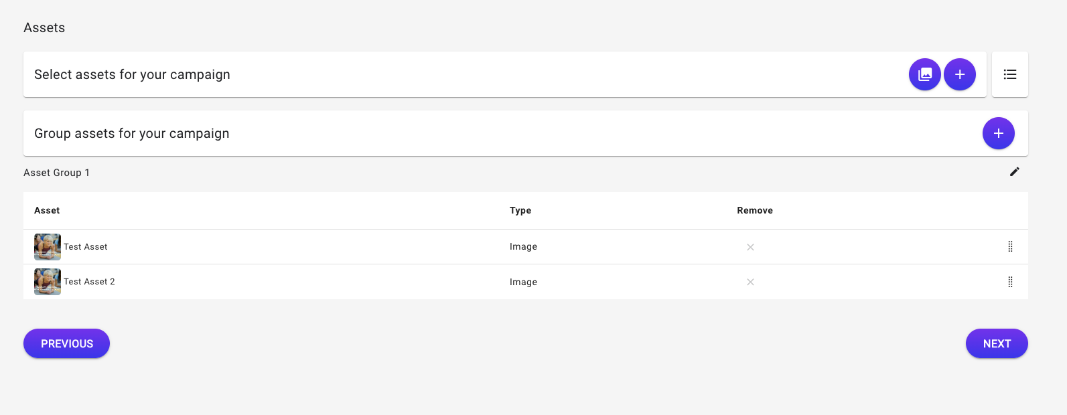Click the Asset column header

[47, 210]
